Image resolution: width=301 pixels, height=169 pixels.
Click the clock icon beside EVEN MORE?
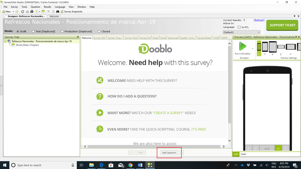click(100, 129)
